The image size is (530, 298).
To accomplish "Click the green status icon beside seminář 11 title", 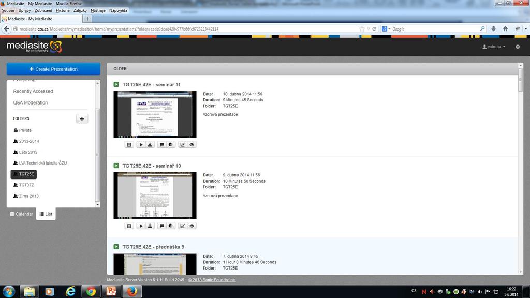I will [x=116, y=84].
